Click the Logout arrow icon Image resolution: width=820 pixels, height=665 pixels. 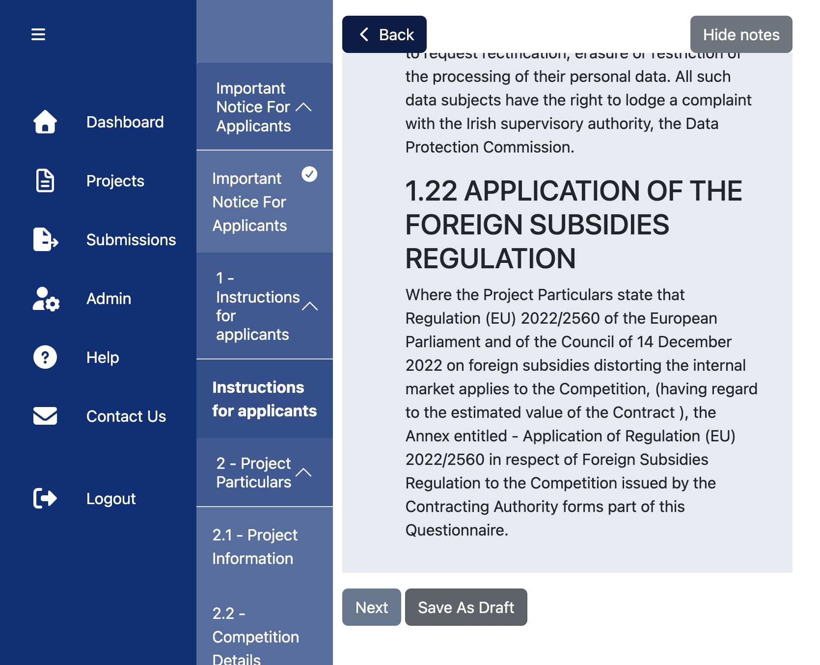[x=45, y=498]
